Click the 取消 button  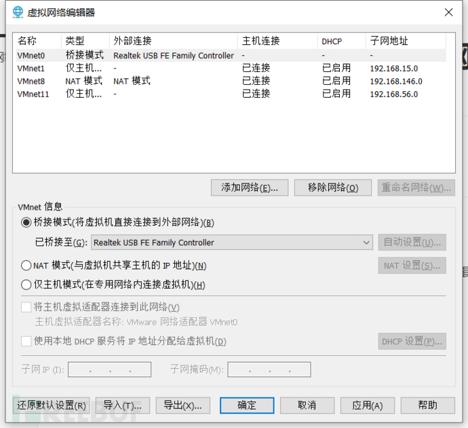[307, 406]
